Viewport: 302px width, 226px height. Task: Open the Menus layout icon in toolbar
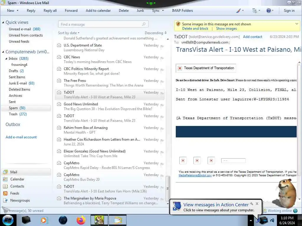pyautogui.click(x=255, y=11)
